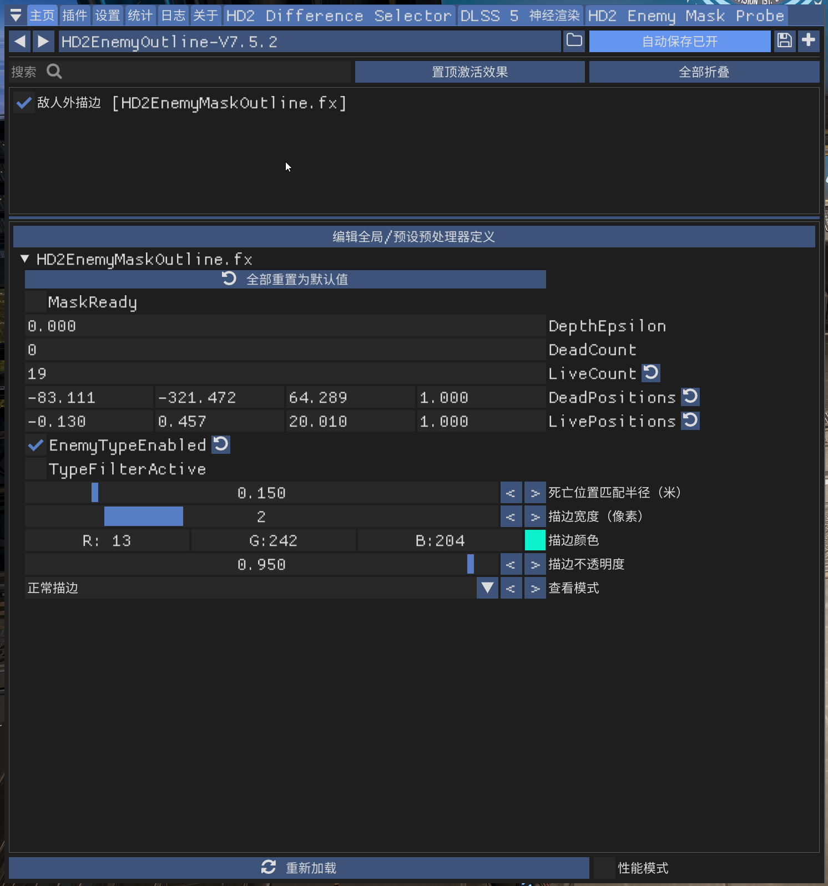Decrease the 描边宽度 value
The image size is (828, 886).
pyautogui.click(x=511, y=517)
